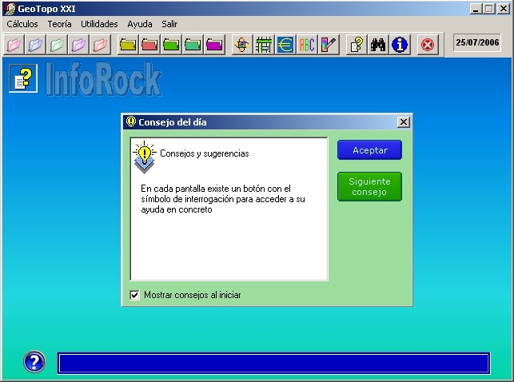Open the Utilidades menu

click(99, 24)
